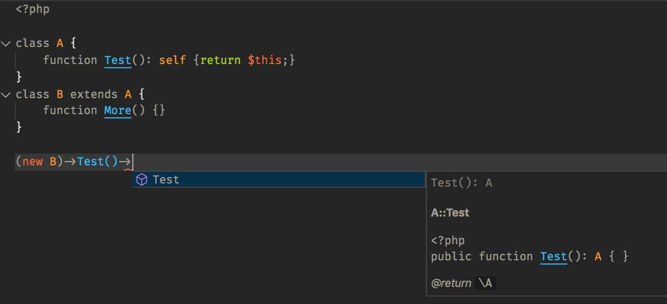Click the <?php opening tag at top
Screen dimensions: 667x304
tap(33, 9)
